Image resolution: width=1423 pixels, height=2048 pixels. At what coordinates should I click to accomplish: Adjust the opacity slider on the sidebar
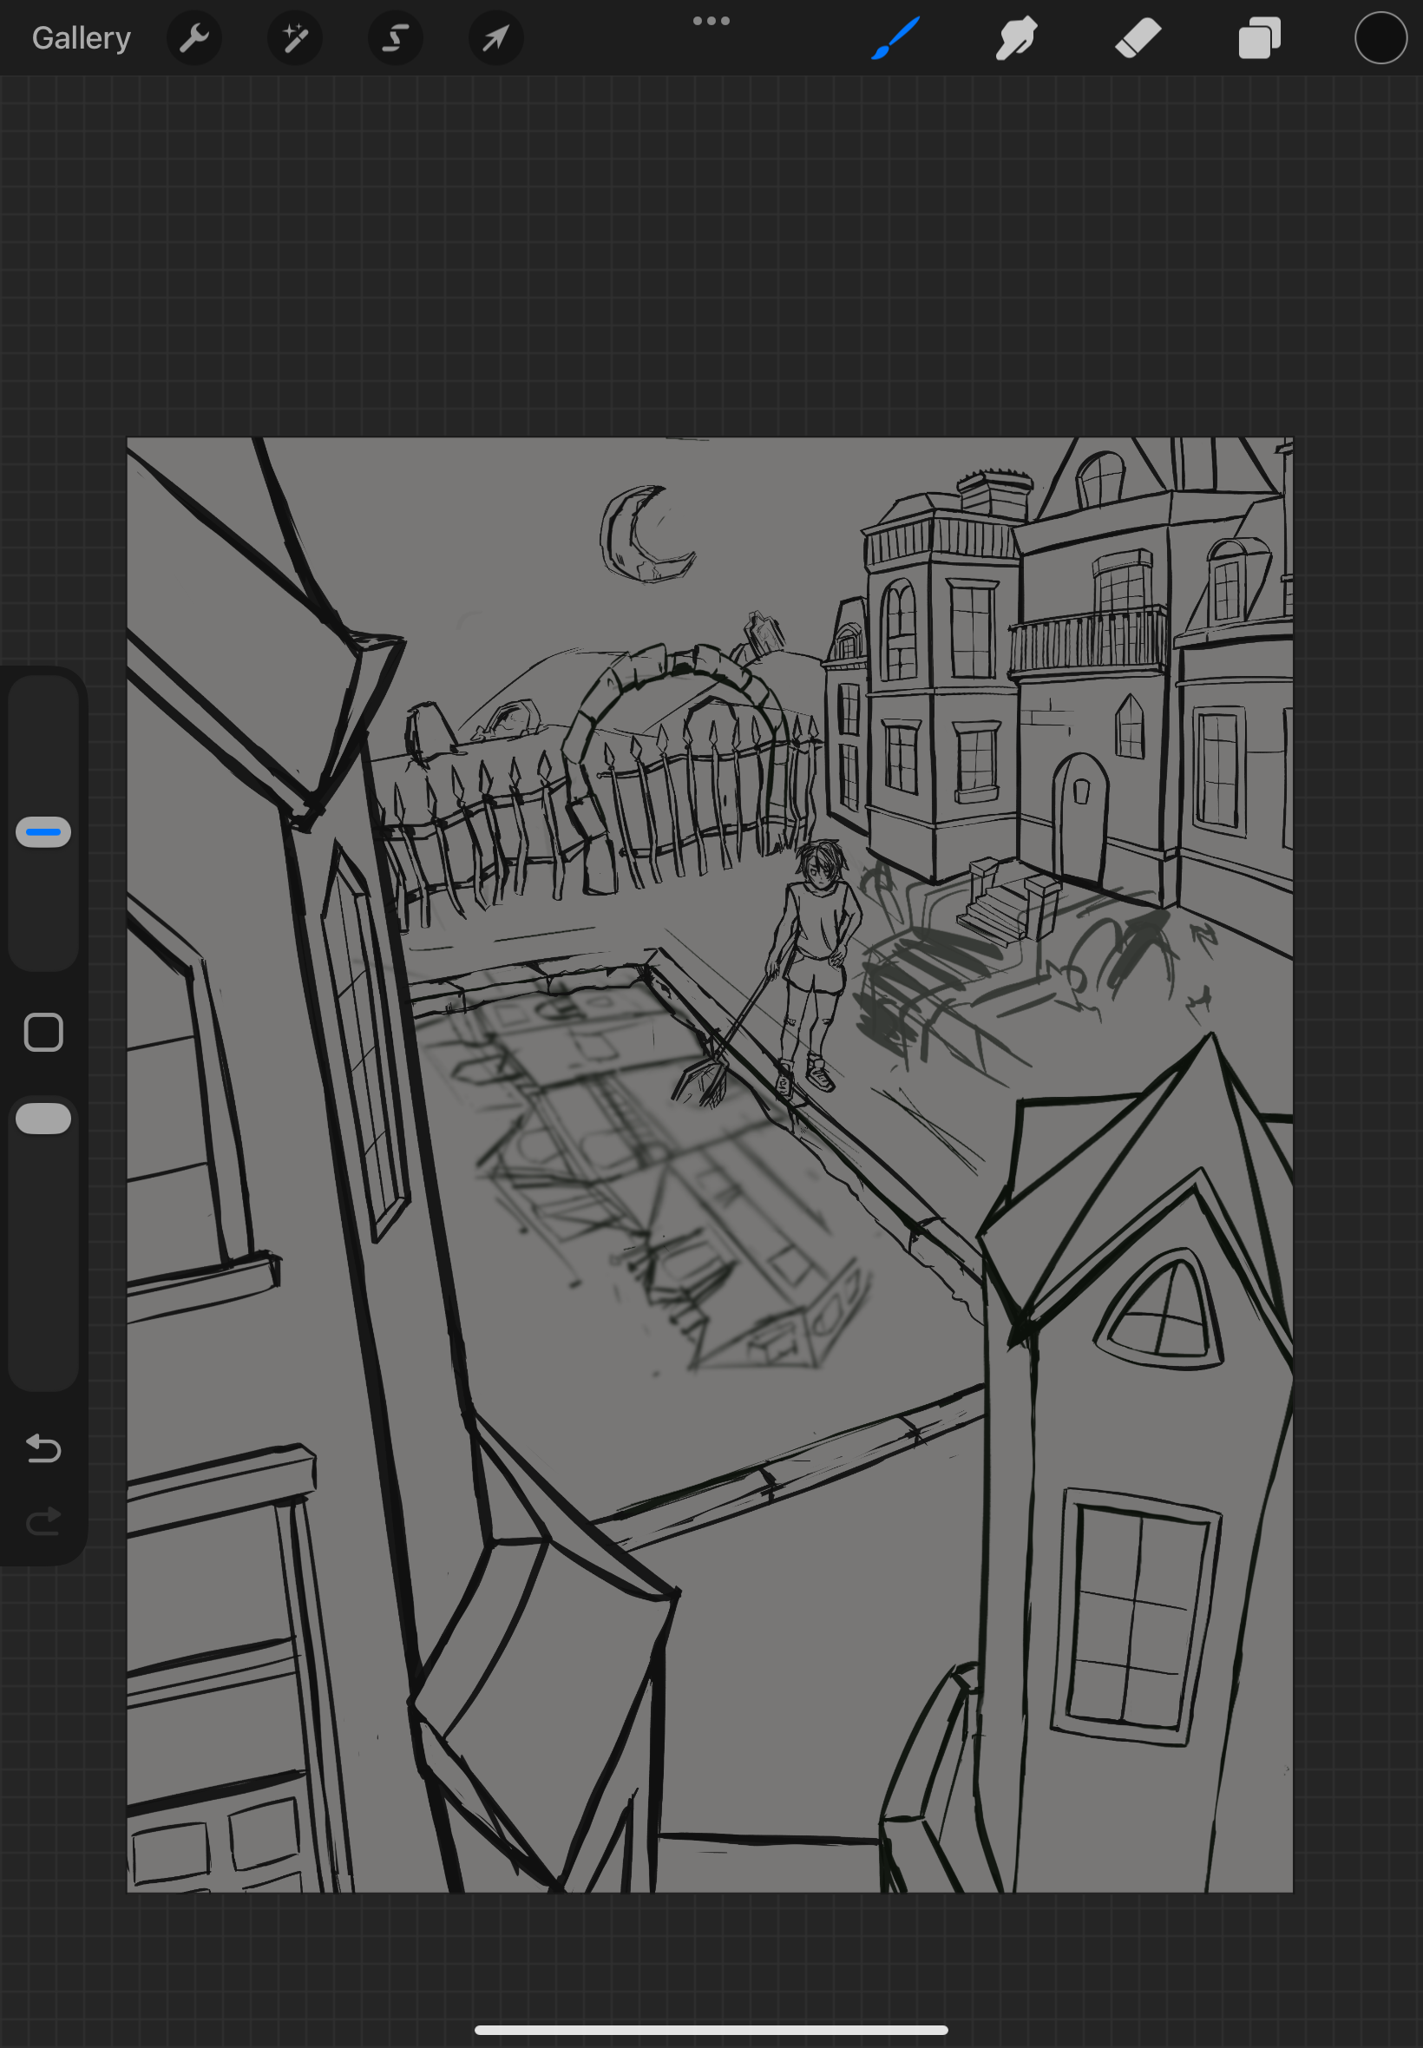coord(43,1117)
